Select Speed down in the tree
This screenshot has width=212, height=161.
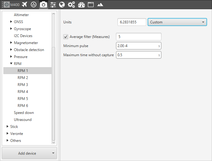24,113
